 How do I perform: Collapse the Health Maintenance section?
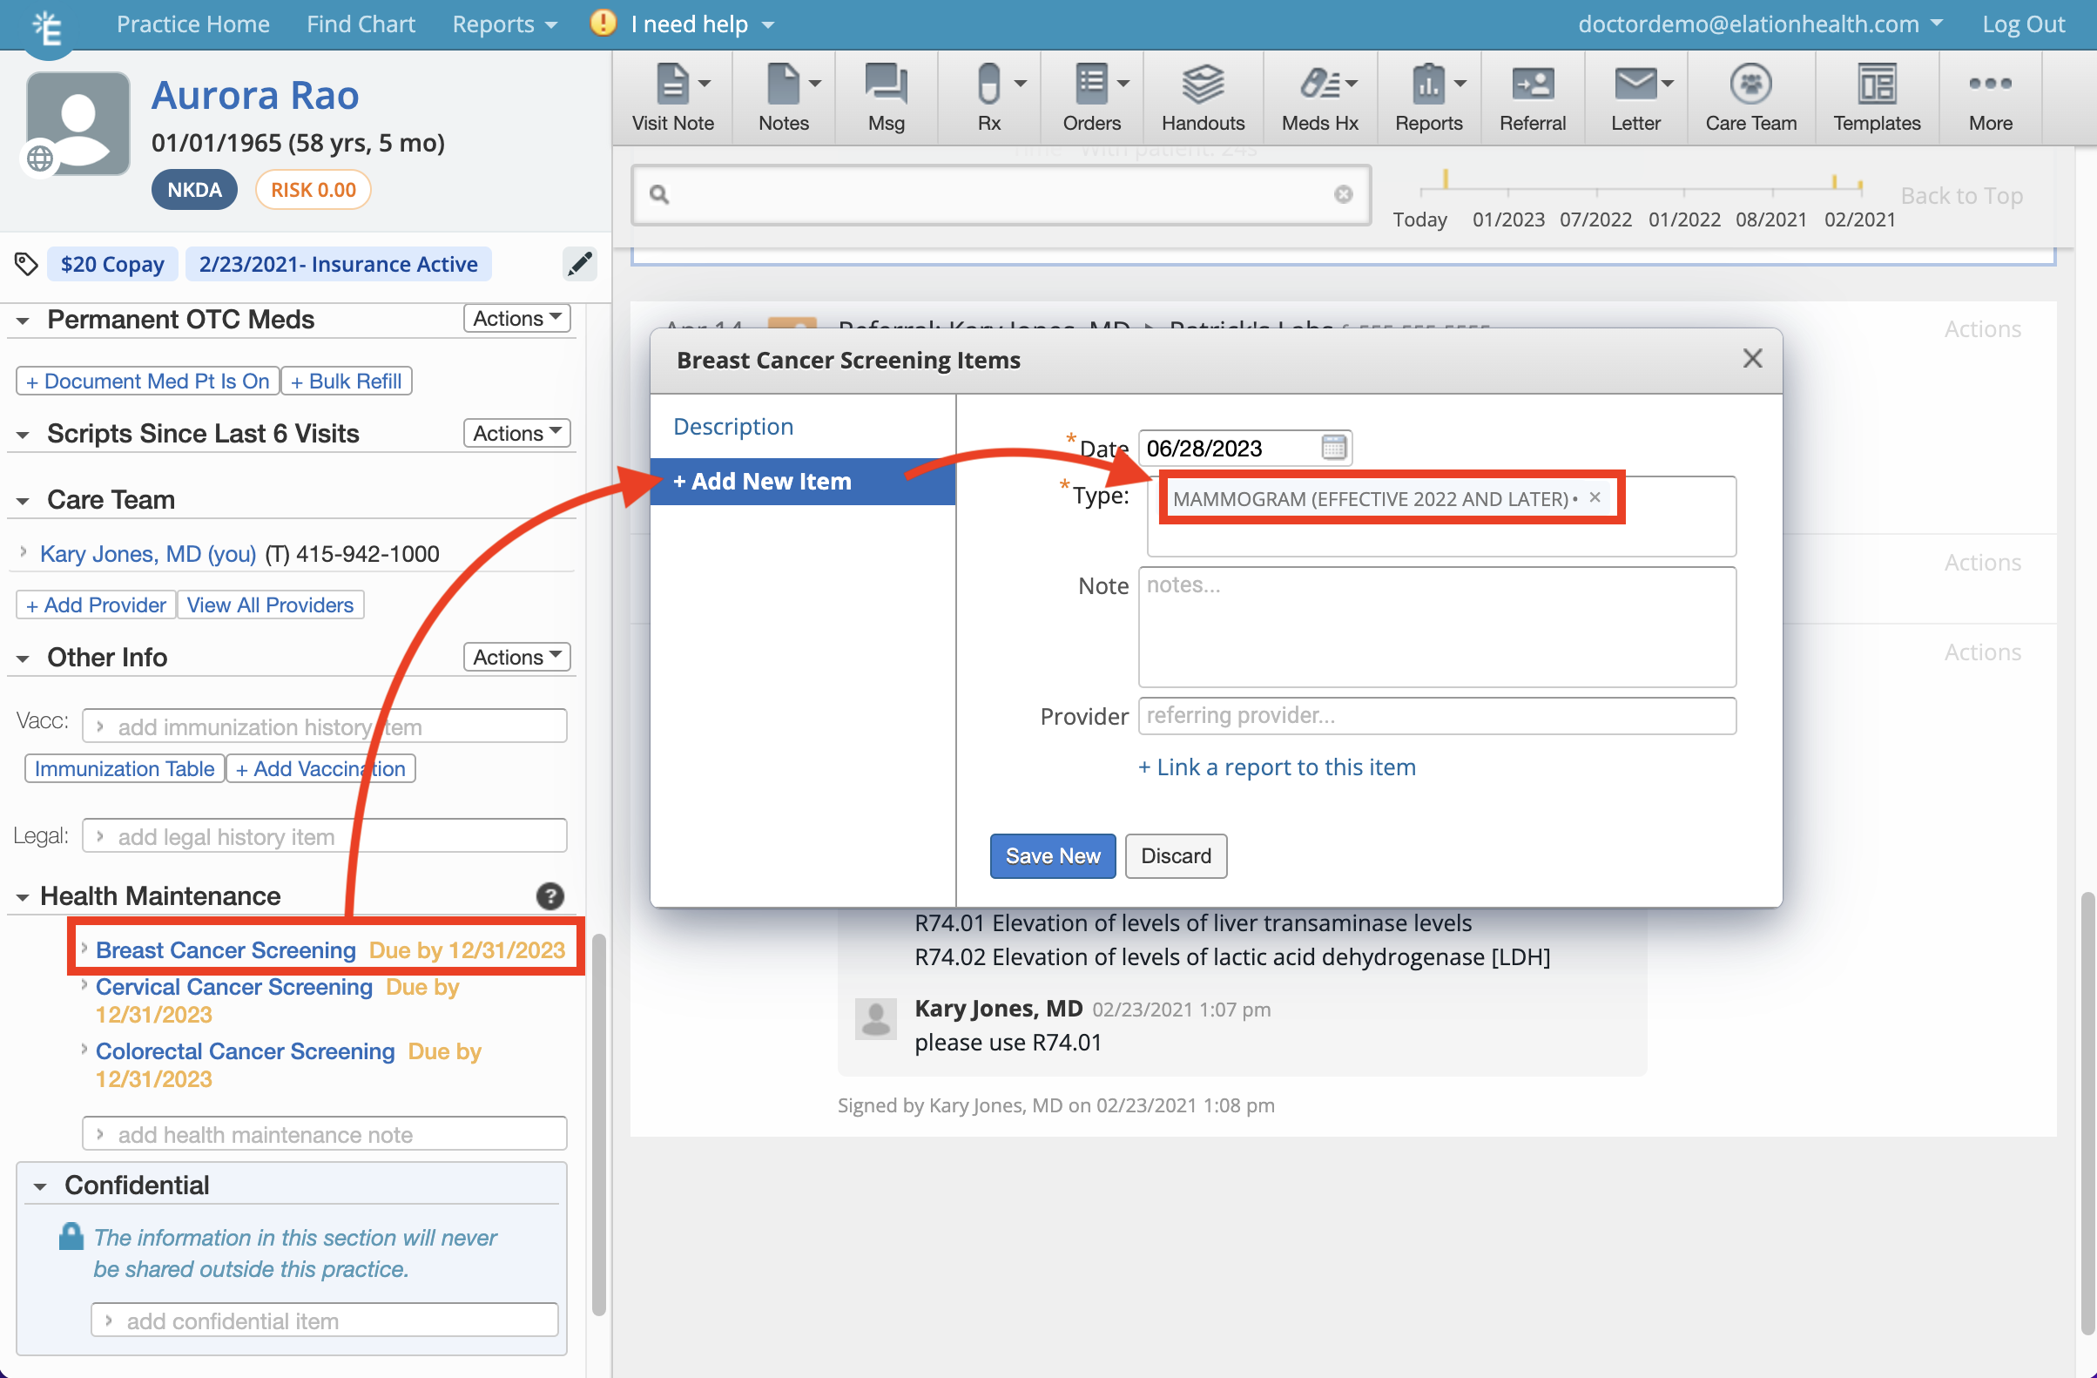[x=24, y=898]
